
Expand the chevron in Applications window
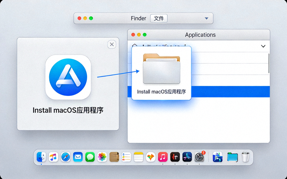(x=263, y=46)
